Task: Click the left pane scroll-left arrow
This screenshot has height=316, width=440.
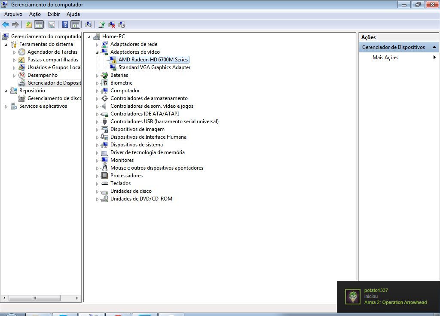Action: pyautogui.click(x=4, y=298)
